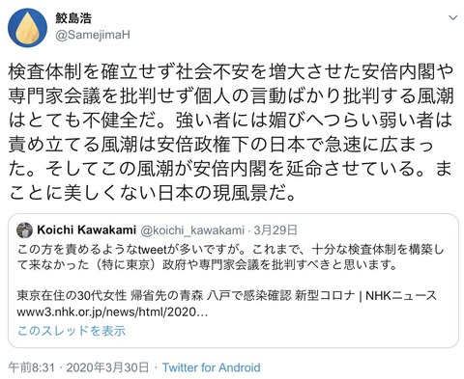Open the www3.nhk.or.jp news link
This screenshot has height=379, width=464.
(112, 312)
